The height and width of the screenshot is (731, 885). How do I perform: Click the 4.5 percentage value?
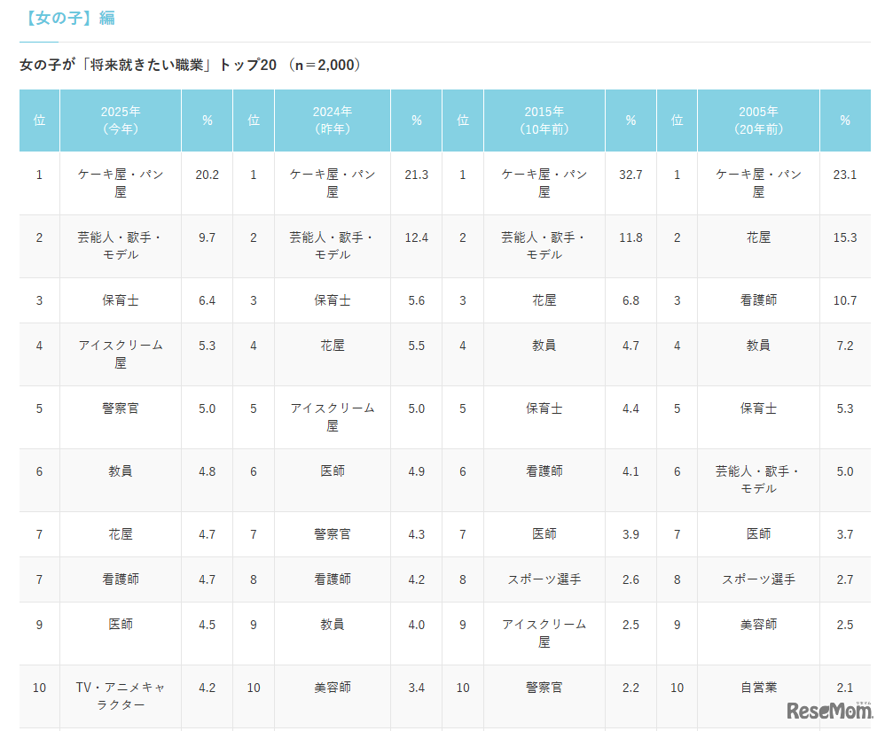click(x=208, y=625)
